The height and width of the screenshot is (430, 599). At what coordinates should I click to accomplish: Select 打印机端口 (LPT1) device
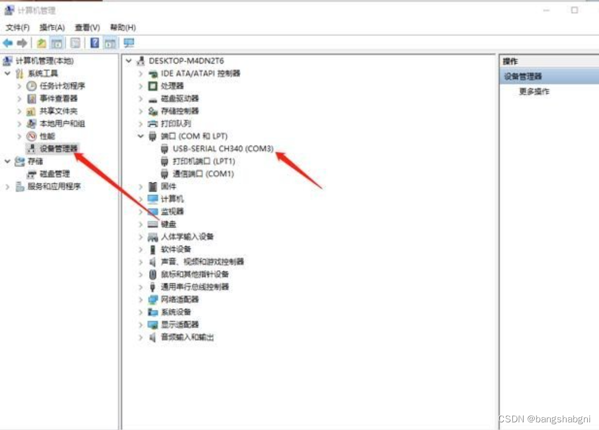[x=204, y=161]
